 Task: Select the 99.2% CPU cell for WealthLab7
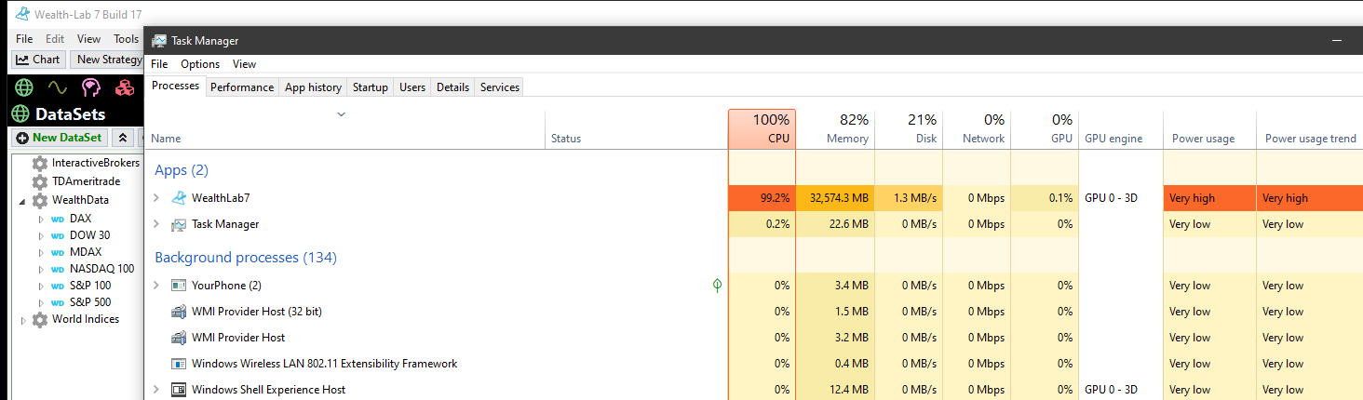click(762, 198)
